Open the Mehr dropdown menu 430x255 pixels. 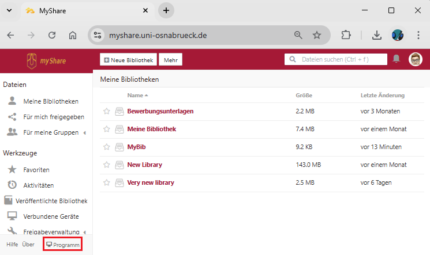pyautogui.click(x=170, y=60)
